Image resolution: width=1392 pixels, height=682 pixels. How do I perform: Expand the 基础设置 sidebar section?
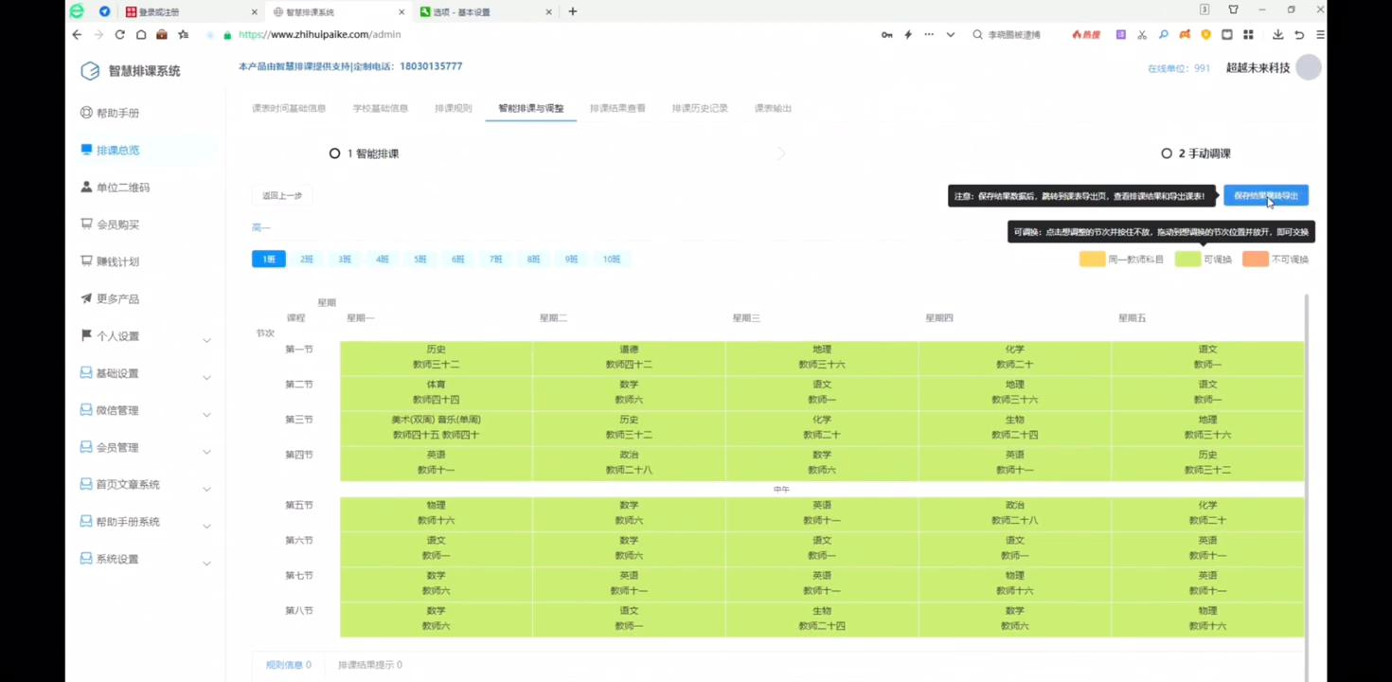(116, 372)
